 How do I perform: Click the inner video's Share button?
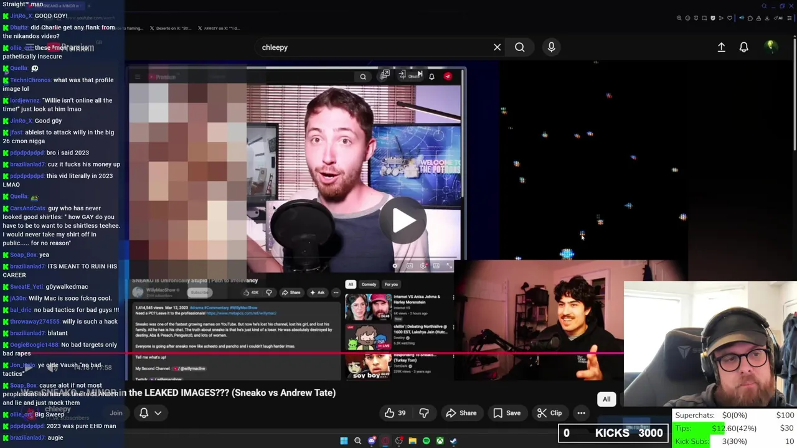point(291,292)
